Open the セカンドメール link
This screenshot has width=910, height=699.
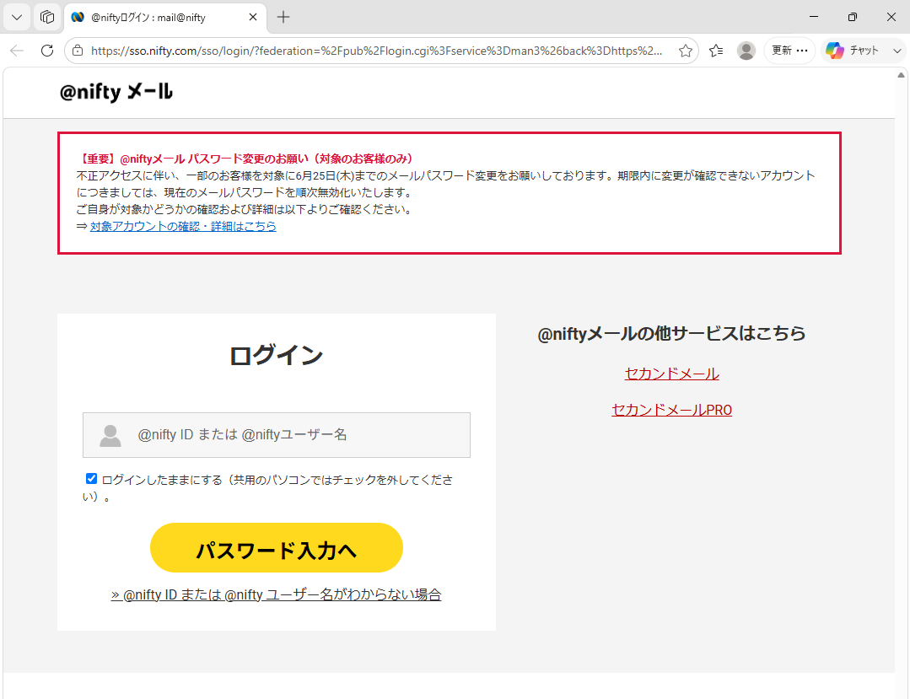click(x=671, y=374)
